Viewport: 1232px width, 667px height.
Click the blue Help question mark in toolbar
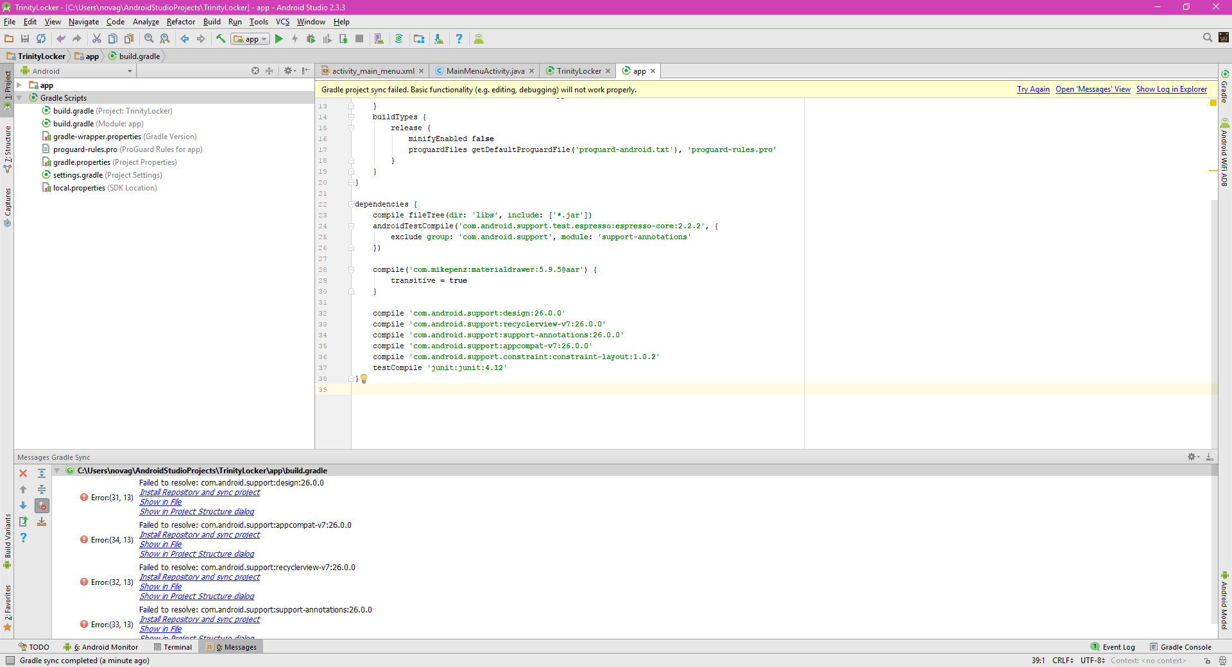[459, 39]
